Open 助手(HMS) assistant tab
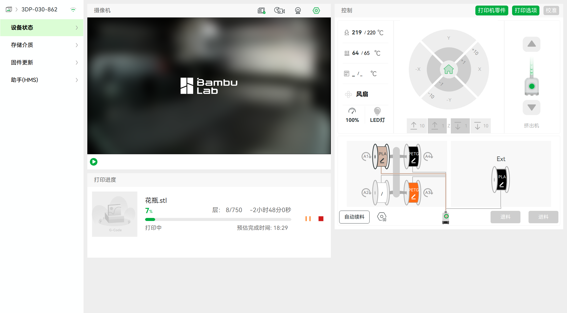 [x=42, y=80]
